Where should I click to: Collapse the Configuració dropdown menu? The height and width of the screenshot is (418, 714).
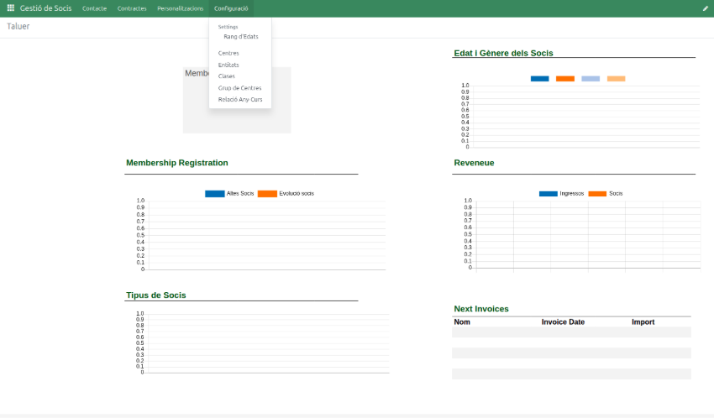pyautogui.click(x=231, y=8)
